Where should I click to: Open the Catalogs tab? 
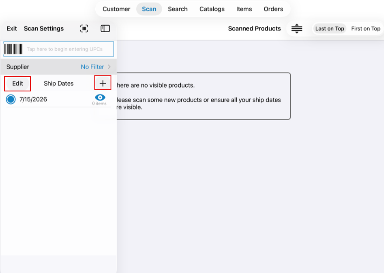click(212, 9)
